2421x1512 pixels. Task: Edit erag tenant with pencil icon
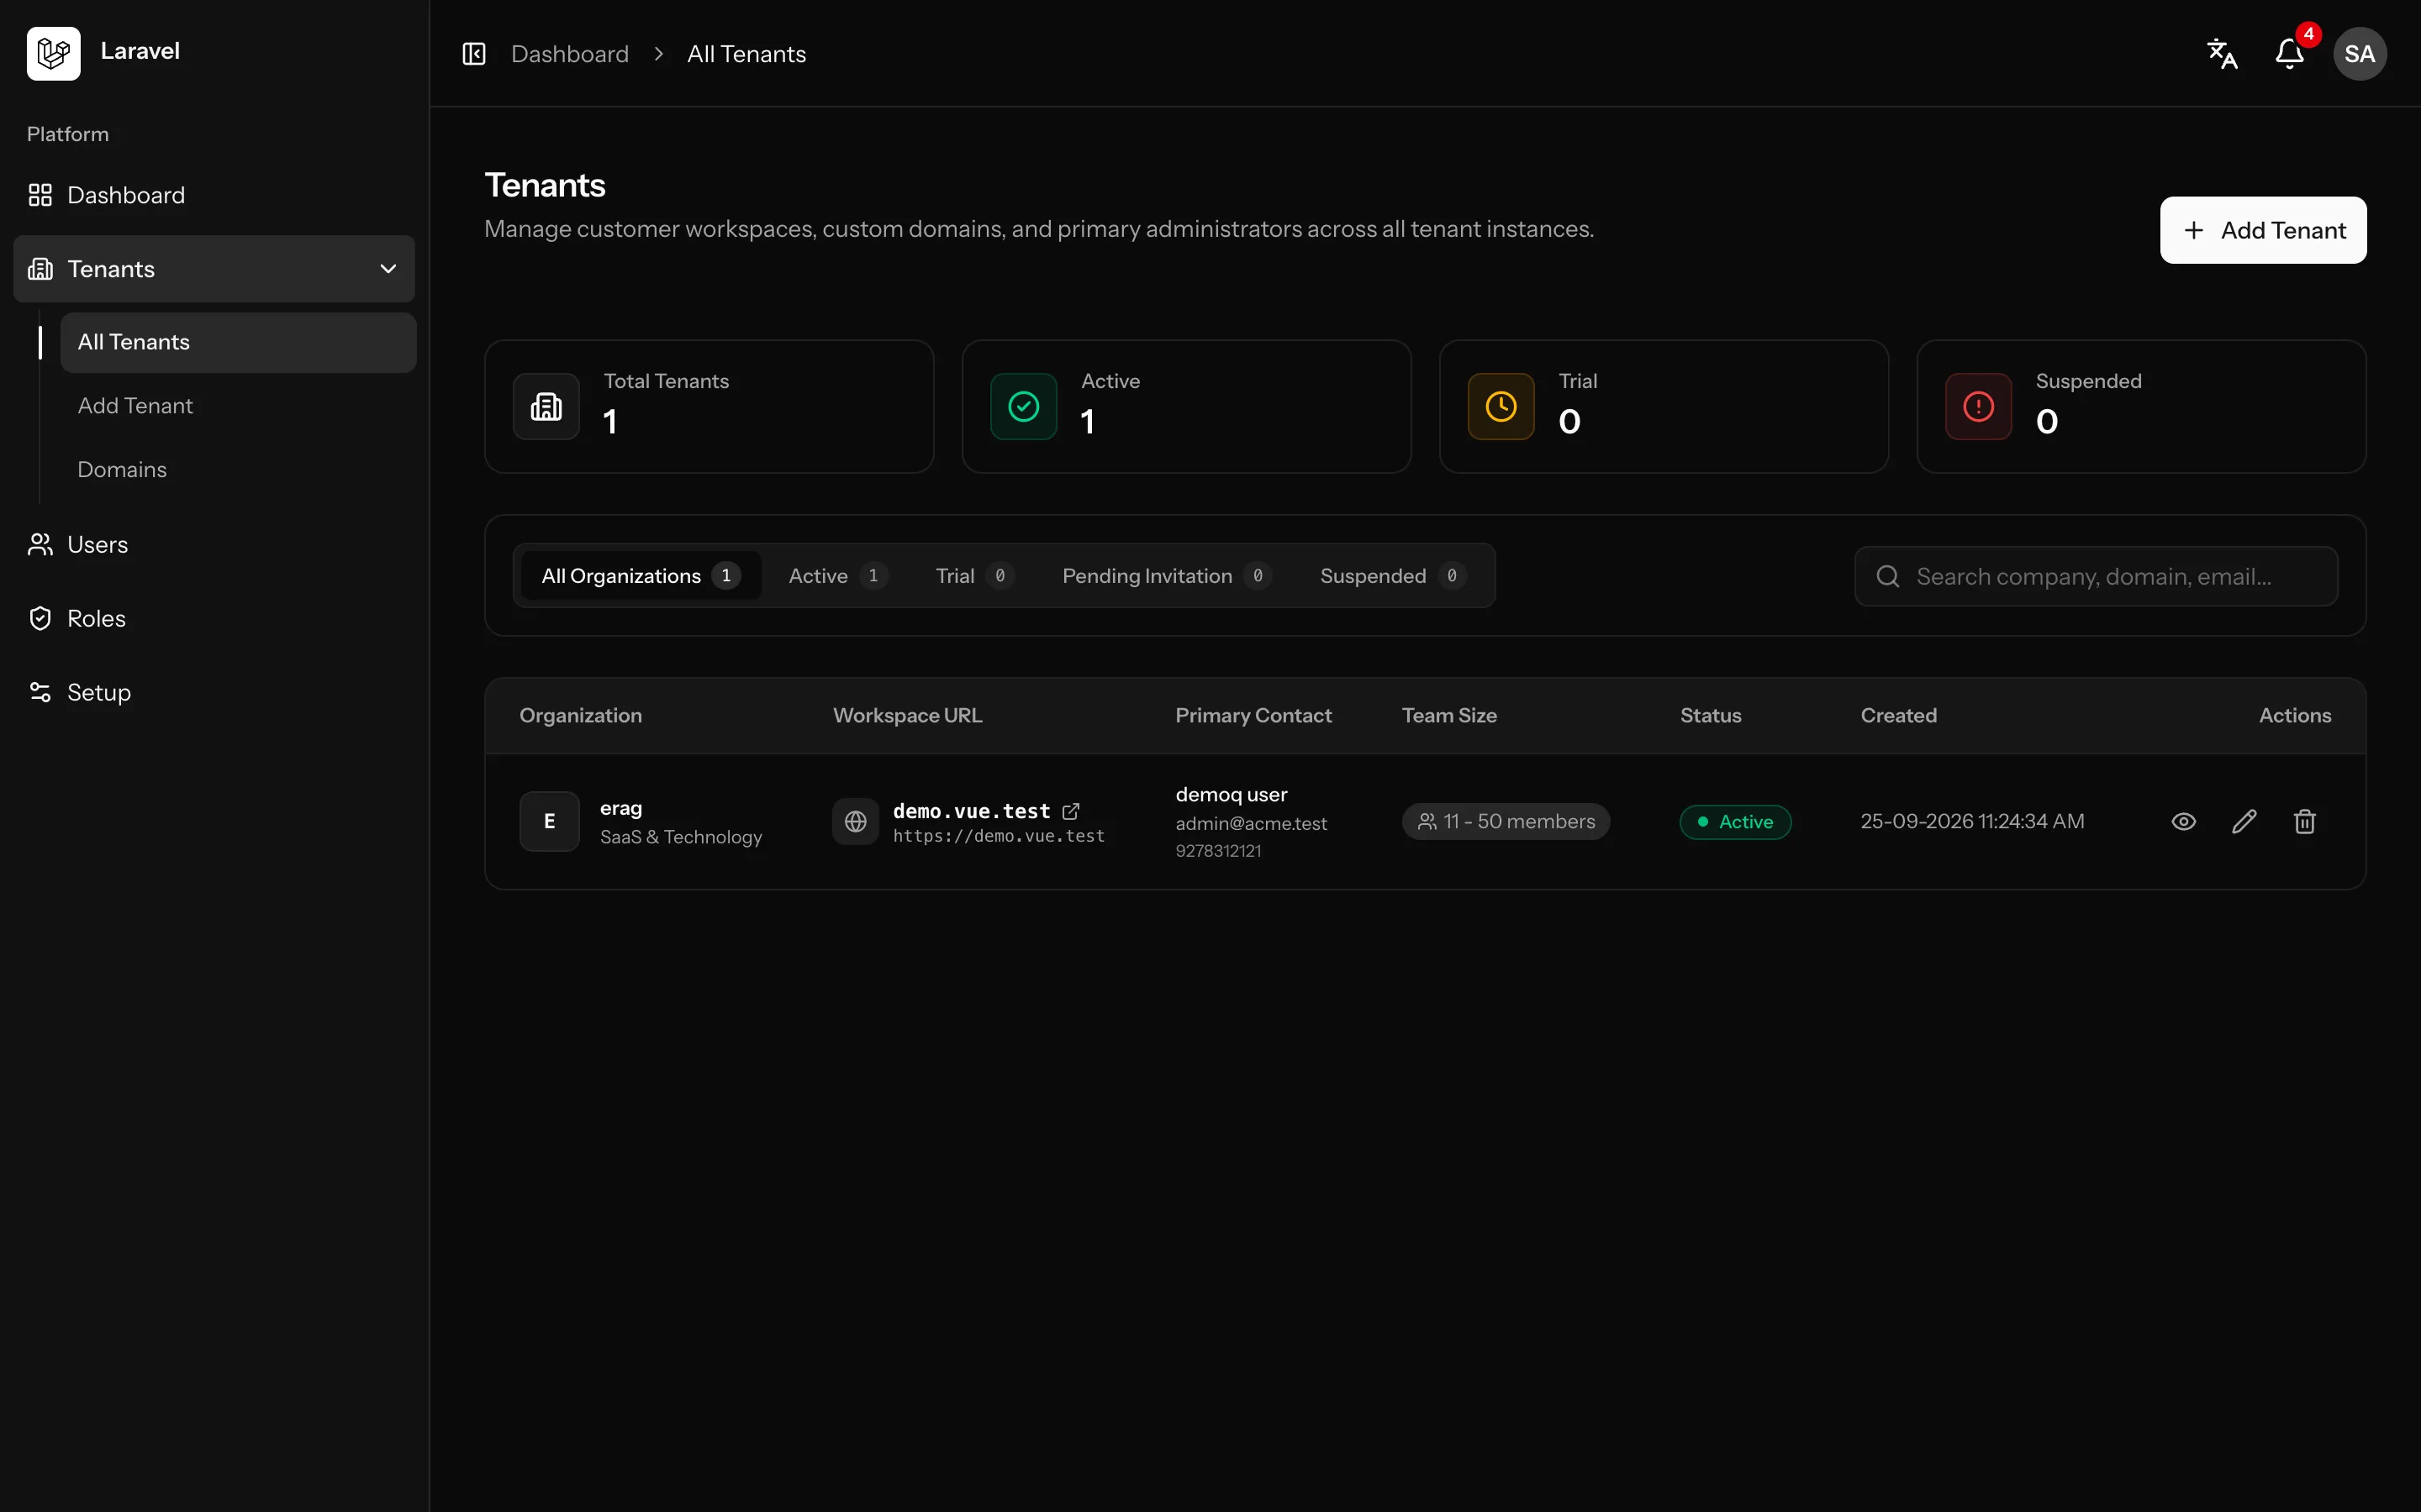tap(2244, 821)
